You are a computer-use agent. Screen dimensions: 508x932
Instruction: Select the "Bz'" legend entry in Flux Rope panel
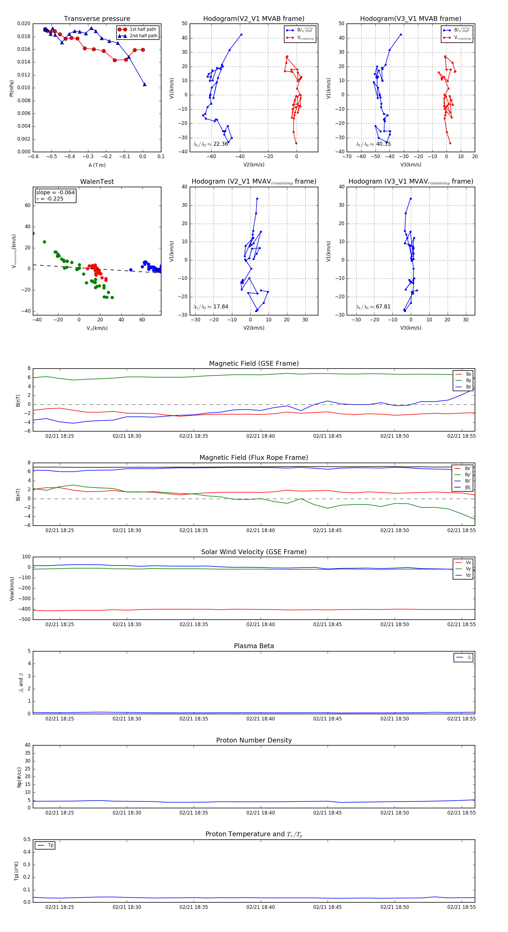click(463, 481)
